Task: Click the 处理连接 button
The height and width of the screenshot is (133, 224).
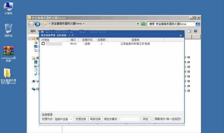Action: (x=81, y=119)
